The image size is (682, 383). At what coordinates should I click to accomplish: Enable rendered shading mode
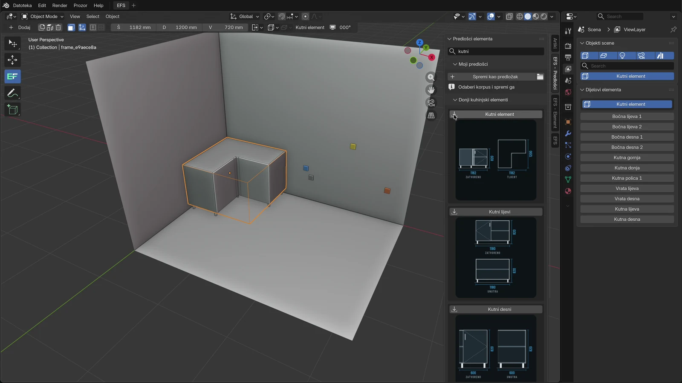coord(544,17)
